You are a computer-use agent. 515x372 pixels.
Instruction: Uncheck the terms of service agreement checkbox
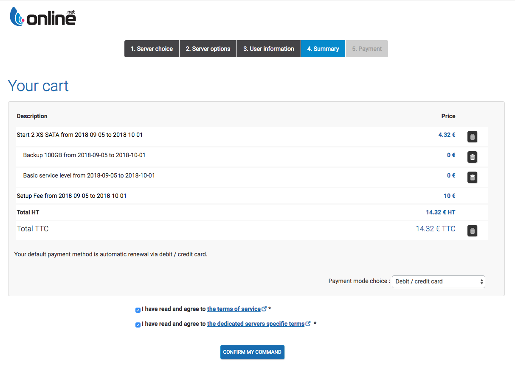click(138, 310)
